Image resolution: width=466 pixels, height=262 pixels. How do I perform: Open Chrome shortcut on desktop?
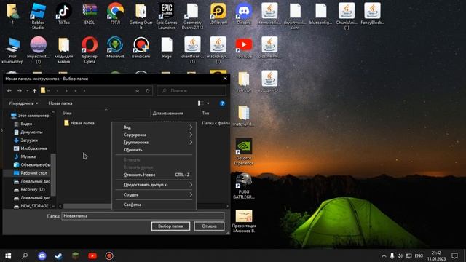[x=115, y=14]
